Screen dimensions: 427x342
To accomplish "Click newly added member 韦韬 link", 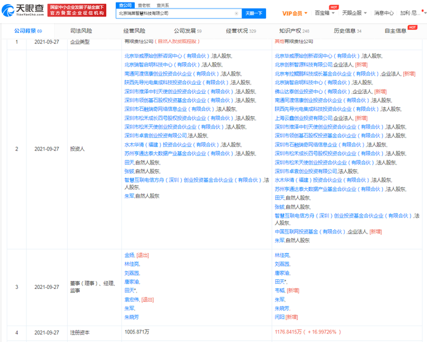I will pyautogui.click(x=279, y=291).
